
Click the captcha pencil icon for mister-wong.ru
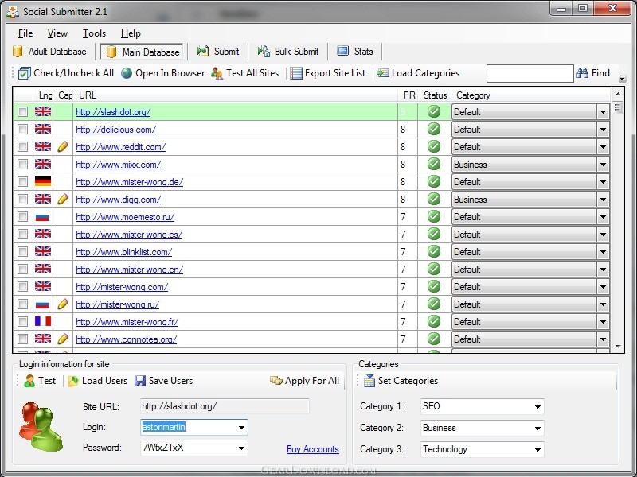[63, 304]
